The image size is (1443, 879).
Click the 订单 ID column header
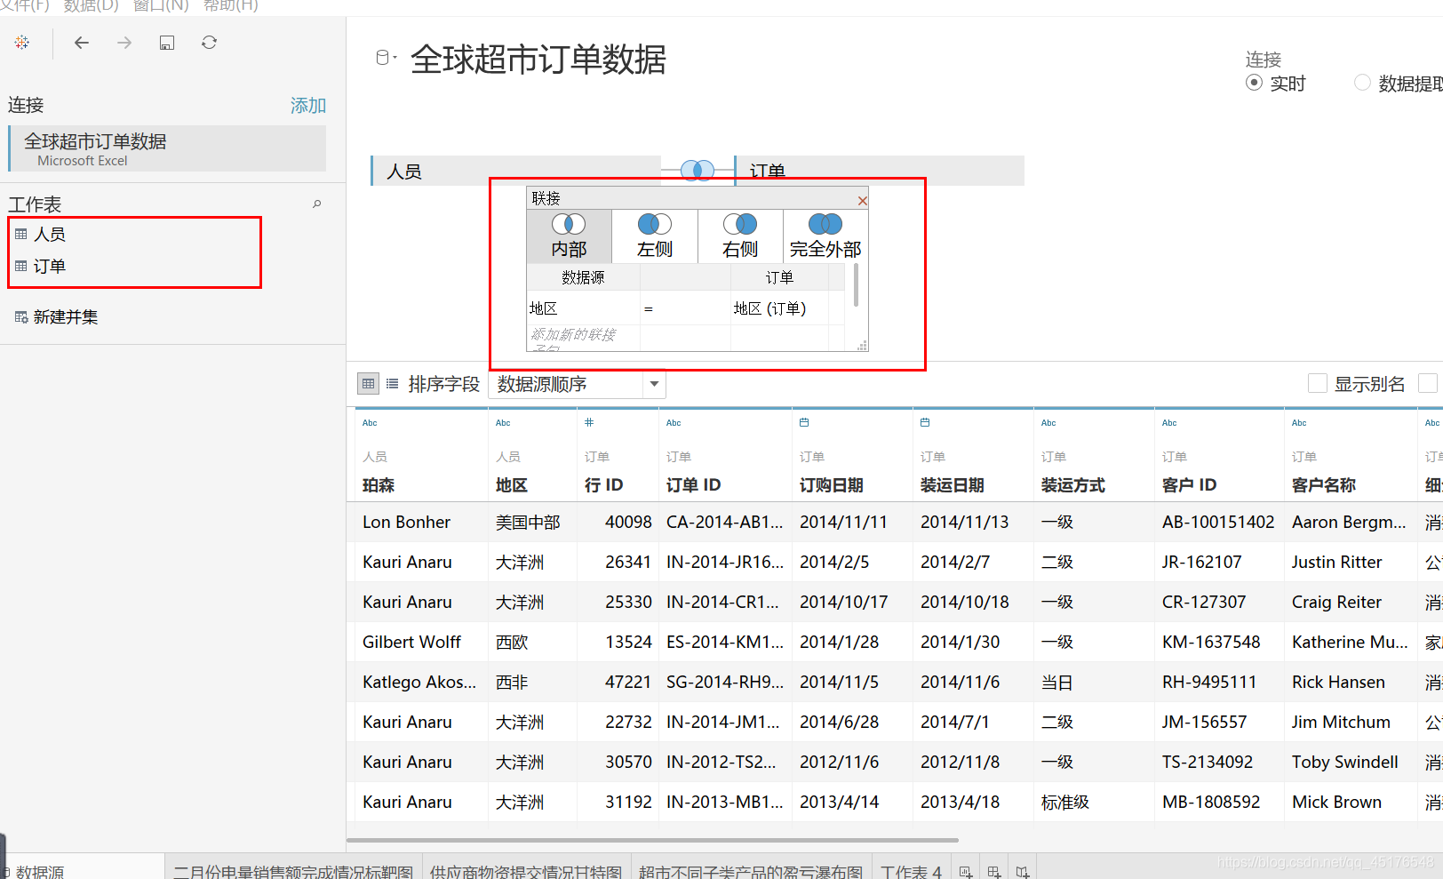pyautogui.click(x=693, y=484)
